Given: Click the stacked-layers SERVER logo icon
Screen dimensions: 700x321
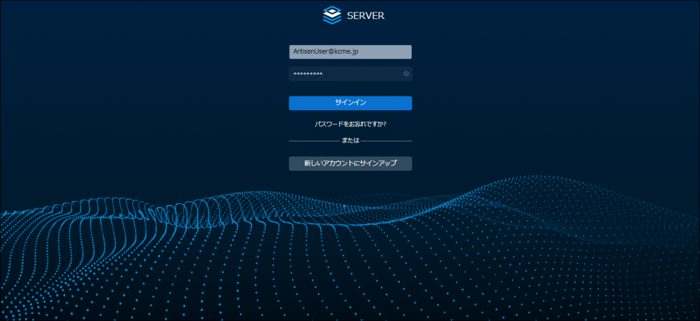Looking at the screenshot, I should point(332,15).
